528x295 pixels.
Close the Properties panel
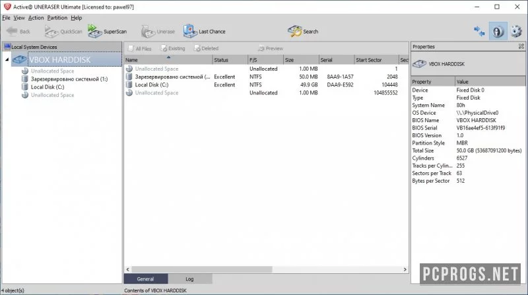click(521, 46)
